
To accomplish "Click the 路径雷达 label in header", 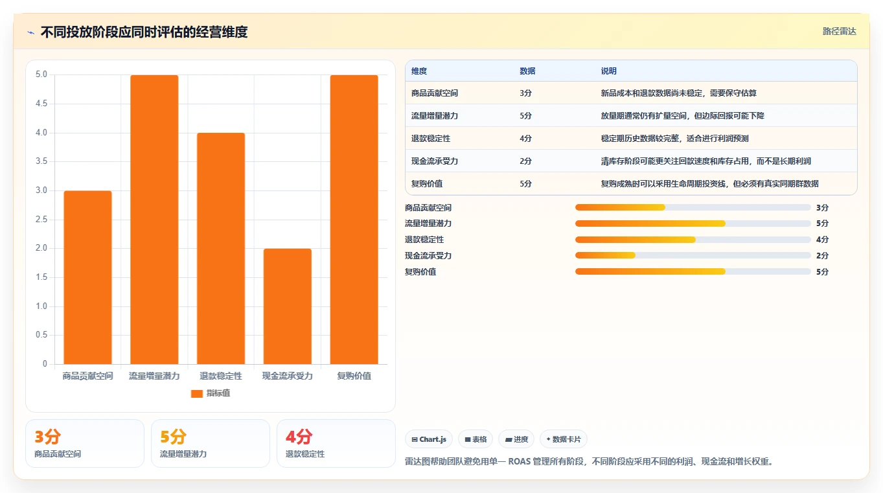I will coord(839,31).
